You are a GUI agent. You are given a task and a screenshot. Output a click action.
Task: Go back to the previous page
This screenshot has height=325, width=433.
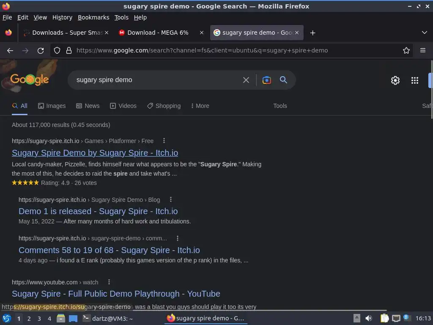click(10, 51)
